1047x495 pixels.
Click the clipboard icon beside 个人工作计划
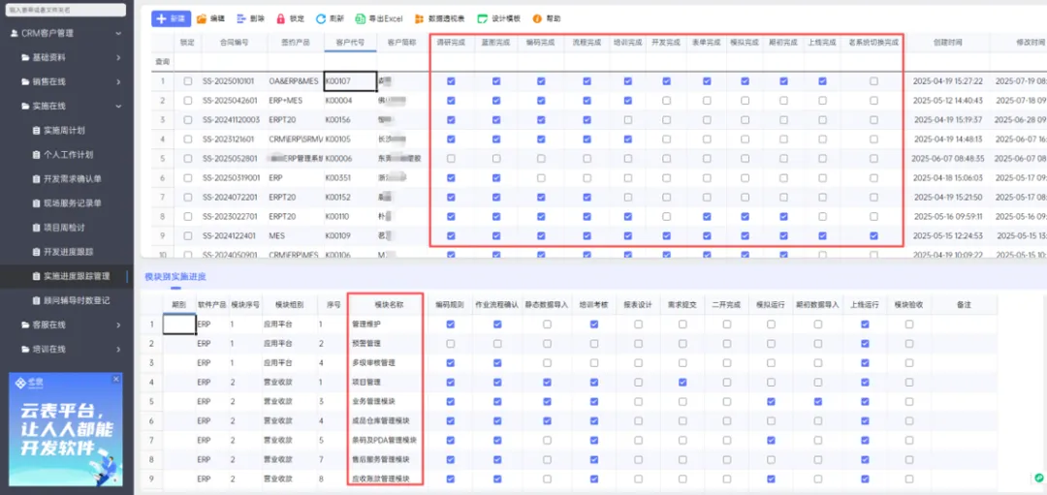click(x=37, y=155)
